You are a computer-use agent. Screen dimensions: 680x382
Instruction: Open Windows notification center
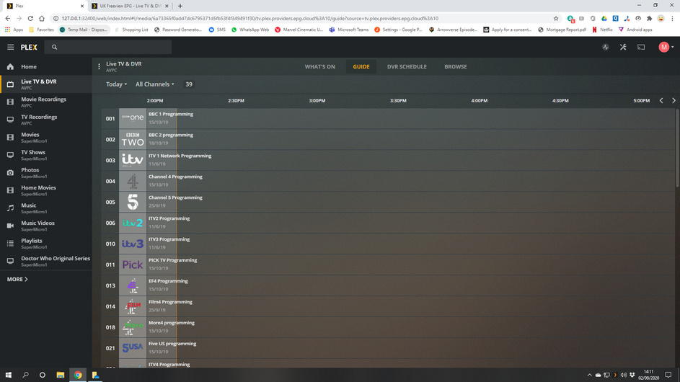(668, 375)
